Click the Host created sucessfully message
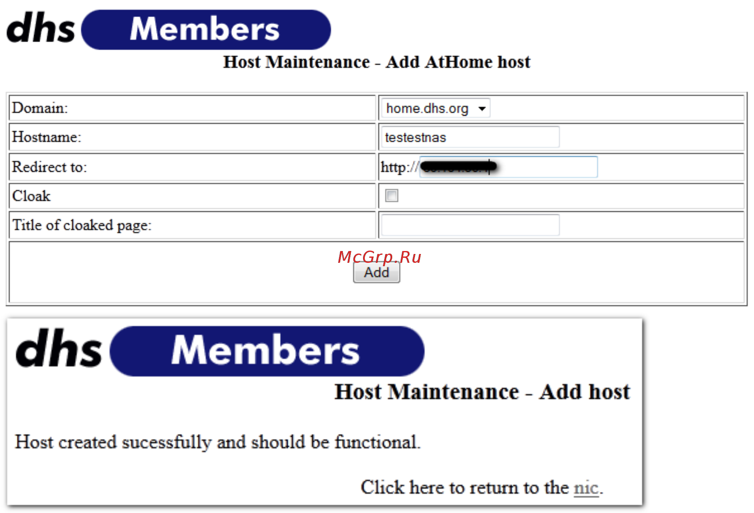The height and width of the screenshot is (513, 754). pyautogui.click(x=218, y=442)
